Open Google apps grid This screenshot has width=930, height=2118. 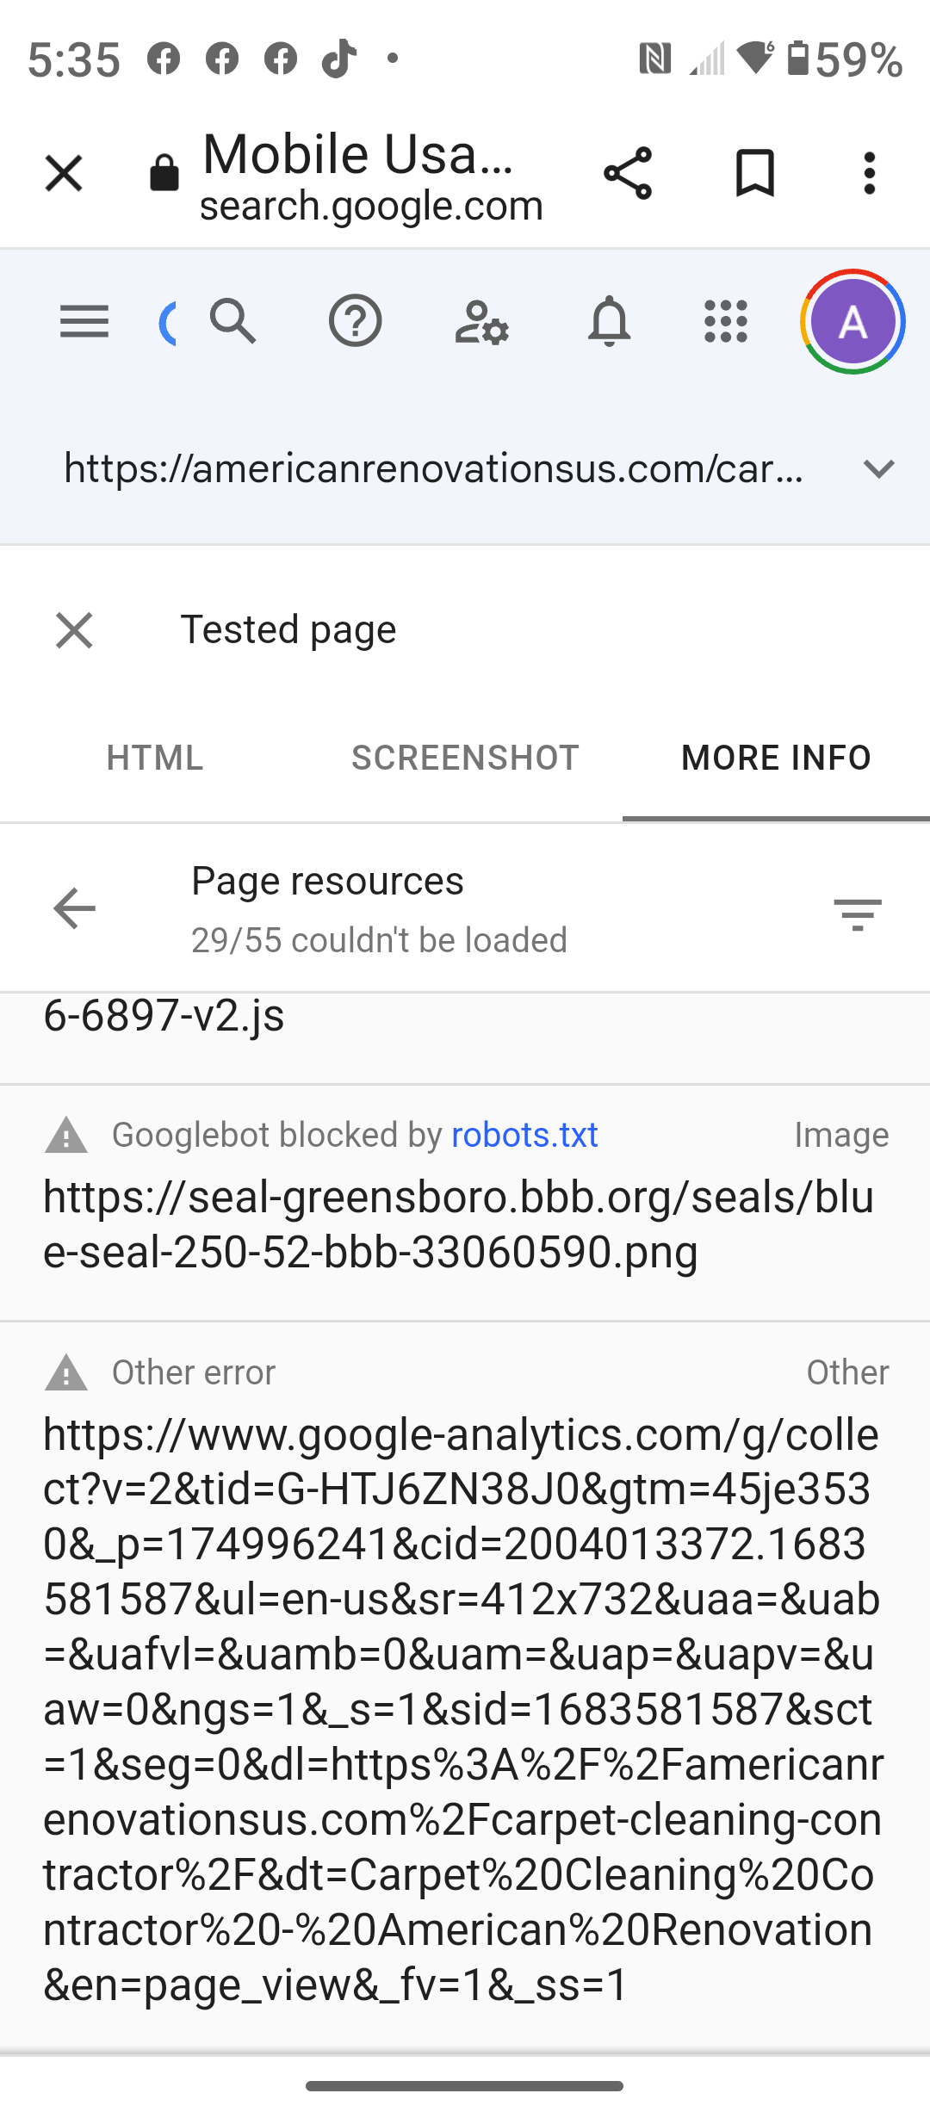click(x=726, y=322)
